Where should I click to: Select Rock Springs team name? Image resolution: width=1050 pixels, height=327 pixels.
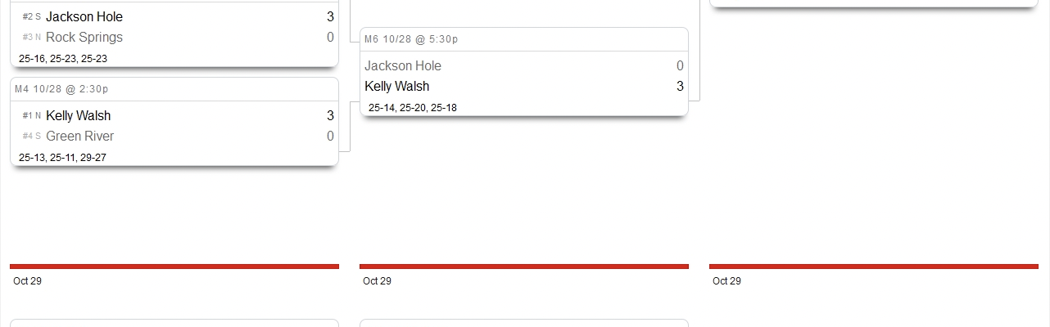pyautogui.click(x=84, y=37)
